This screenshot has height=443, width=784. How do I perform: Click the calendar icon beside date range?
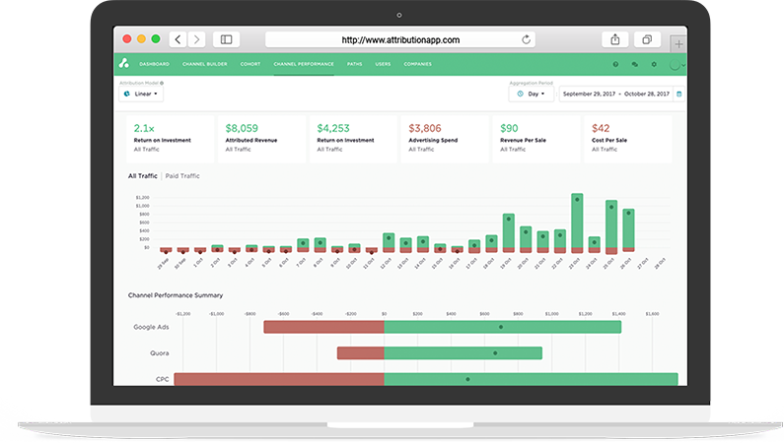(679, 94)
